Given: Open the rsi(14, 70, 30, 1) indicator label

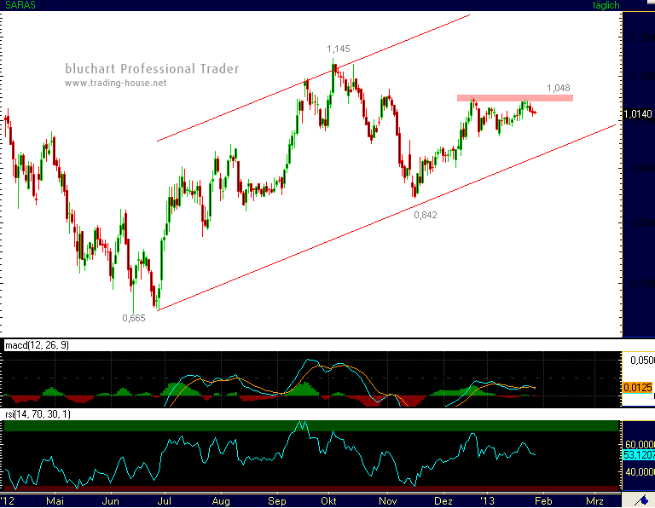Looking at the screenshot, I should coord(38,414).
